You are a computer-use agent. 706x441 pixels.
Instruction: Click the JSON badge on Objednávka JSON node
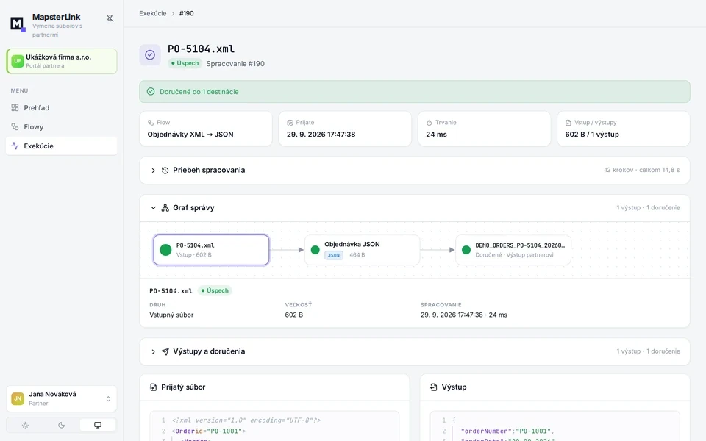(x=334, y=255)
